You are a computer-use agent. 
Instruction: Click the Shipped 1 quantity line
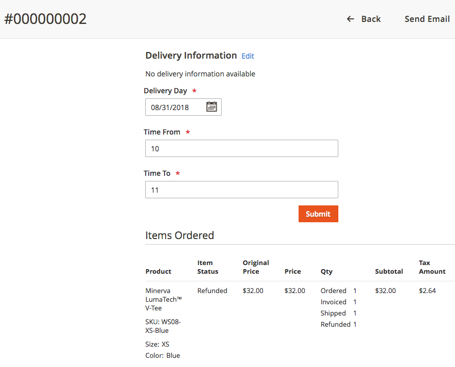(338, 313)
